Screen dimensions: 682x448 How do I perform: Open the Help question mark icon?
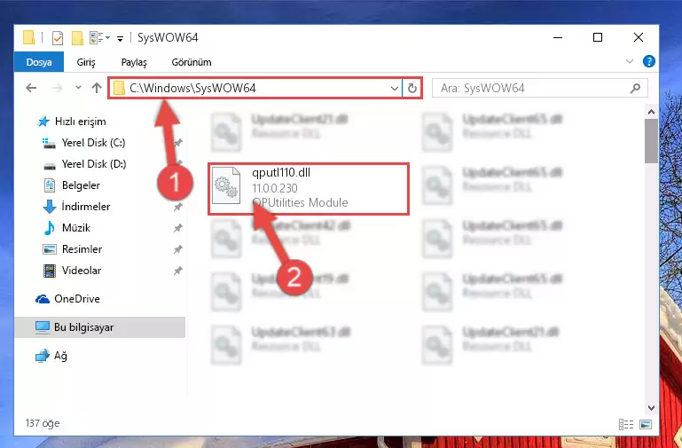point(648,61)
